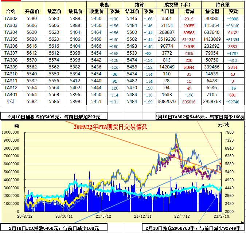The width and height of the screenshot is (246, 233).
Task: Click the 小计 row label
Action: click(11, 102)
